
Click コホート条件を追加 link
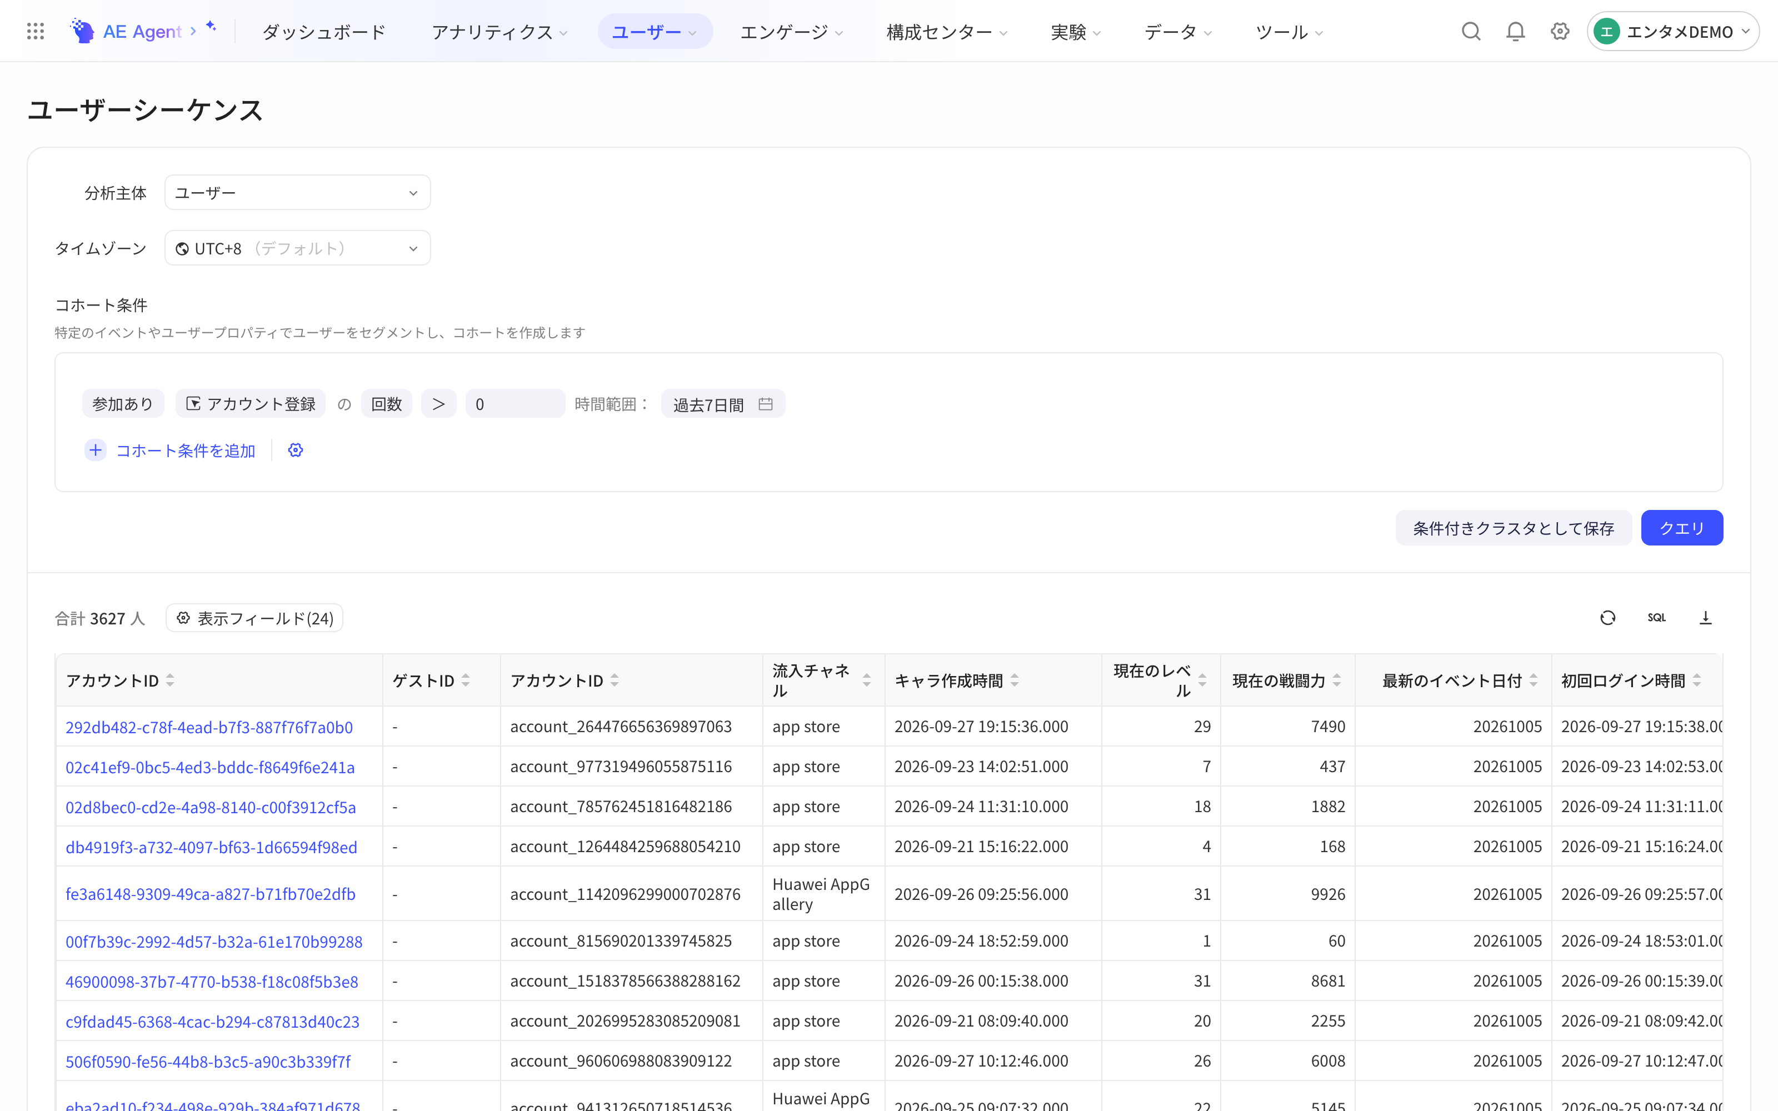[x=186, y=451]
